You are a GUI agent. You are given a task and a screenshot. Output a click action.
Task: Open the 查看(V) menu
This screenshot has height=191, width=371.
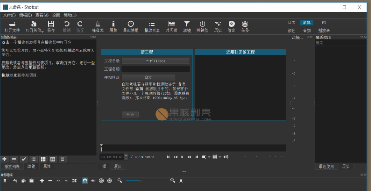(42, 15)
